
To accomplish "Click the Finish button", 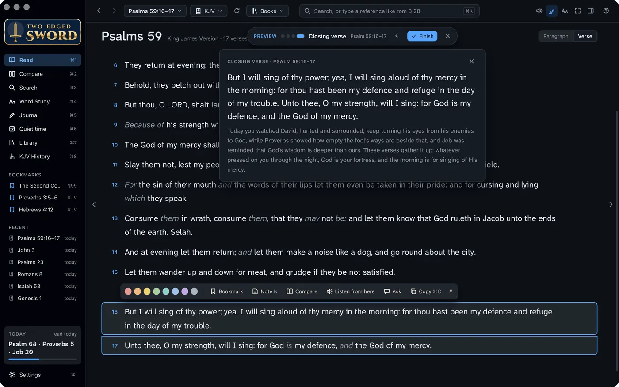I will 422,36.
